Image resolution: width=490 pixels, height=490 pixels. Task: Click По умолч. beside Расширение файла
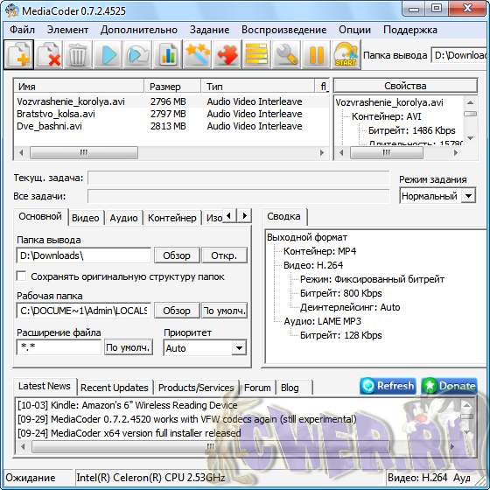tap(128, 347)
